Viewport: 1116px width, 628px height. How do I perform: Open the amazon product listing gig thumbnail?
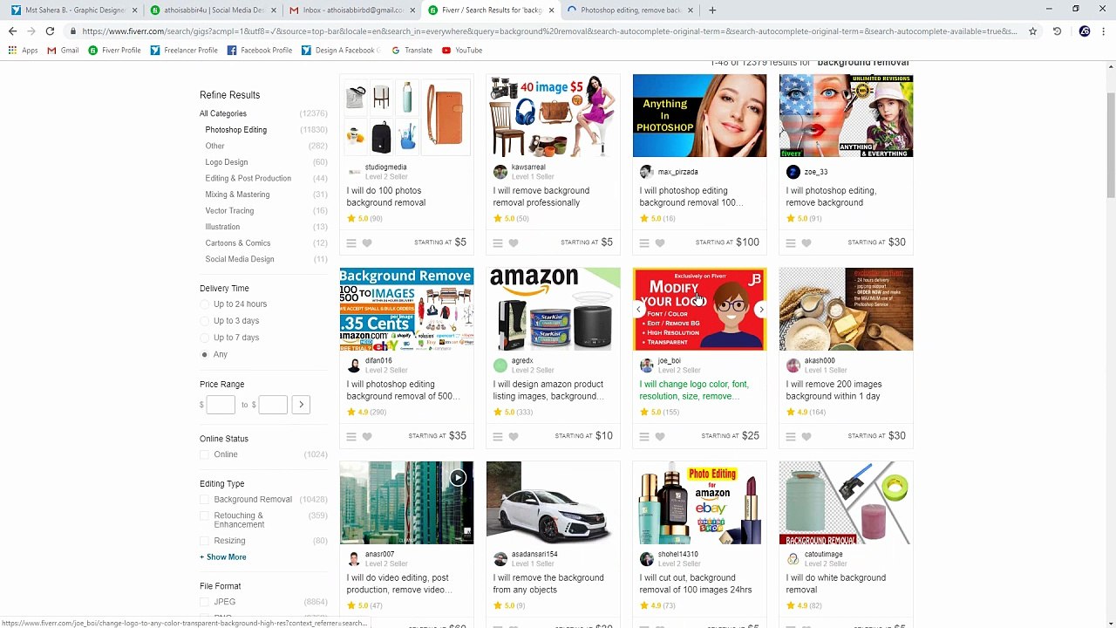553,310
